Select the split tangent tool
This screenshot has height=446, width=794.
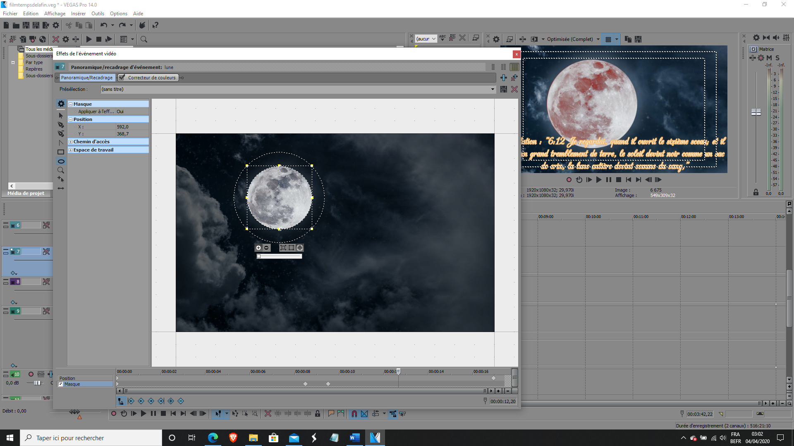click(61, 143)
